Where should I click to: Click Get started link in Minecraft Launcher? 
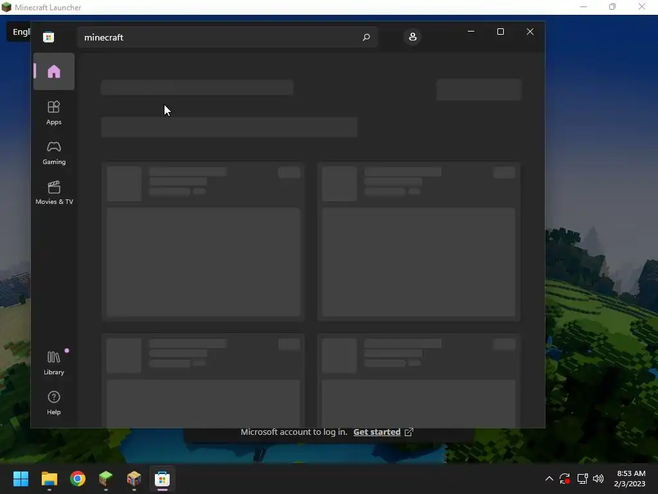377,432
